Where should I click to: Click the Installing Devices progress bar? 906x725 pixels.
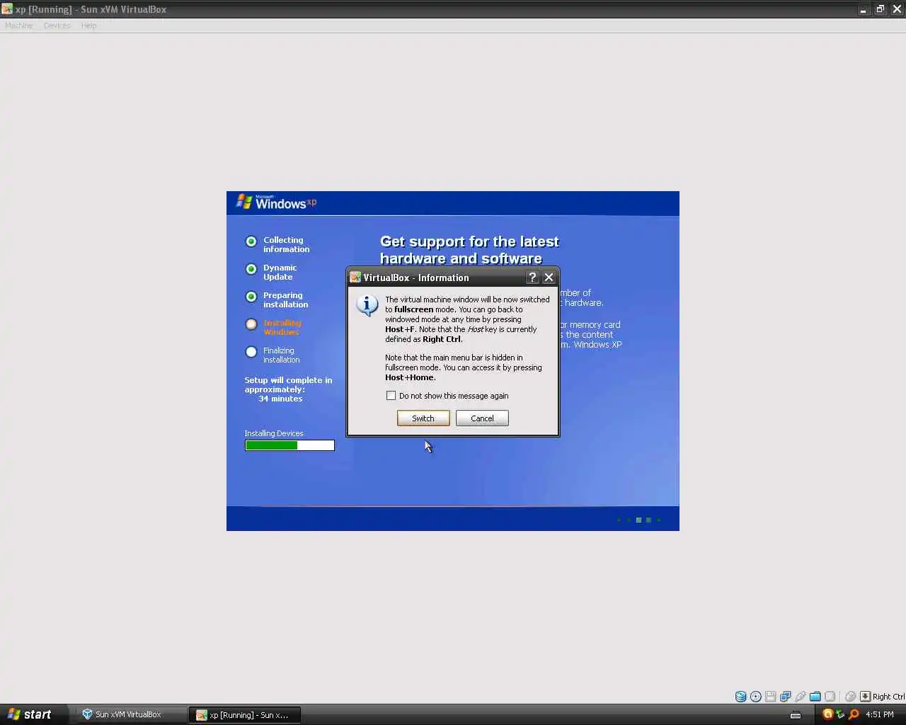coord(289,445)
